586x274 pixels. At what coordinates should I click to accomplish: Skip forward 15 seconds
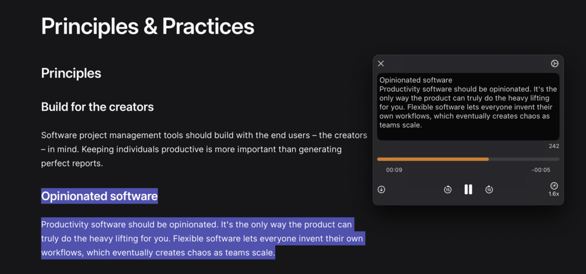(x=489, y=190)
